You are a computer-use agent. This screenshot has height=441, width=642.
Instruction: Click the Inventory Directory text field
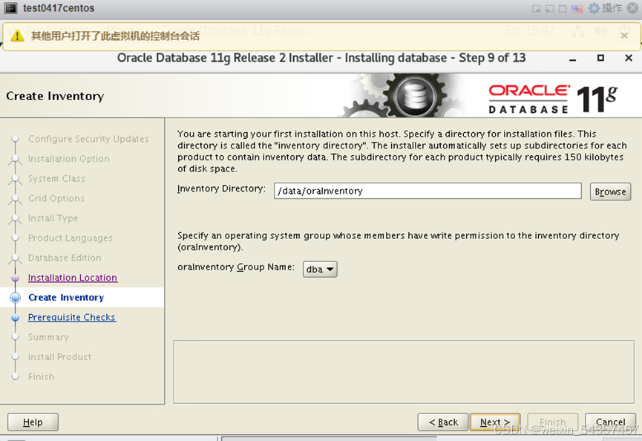point(427,191)
